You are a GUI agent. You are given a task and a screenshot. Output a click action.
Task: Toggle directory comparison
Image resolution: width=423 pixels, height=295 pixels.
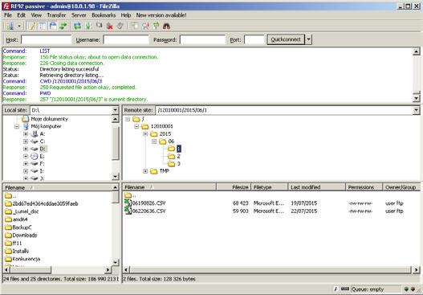coord(145,26)
